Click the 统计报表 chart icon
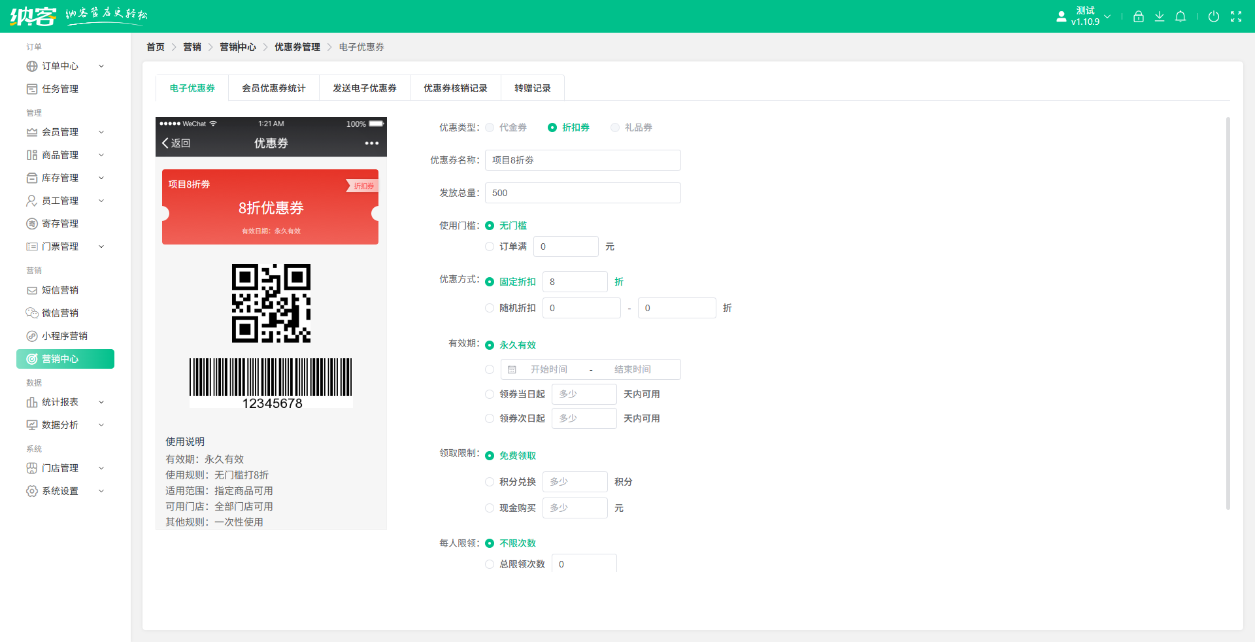This screenshot has width=1255, height=642. pos(32,402)
